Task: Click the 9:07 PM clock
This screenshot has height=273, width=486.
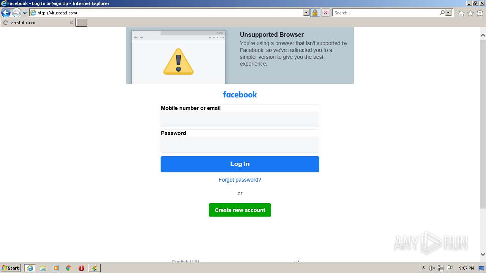Action: (467, 268)
